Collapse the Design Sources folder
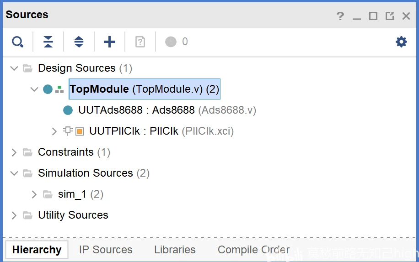The height and width of the screenshot is (262, 419). click(x=14, y=68)
